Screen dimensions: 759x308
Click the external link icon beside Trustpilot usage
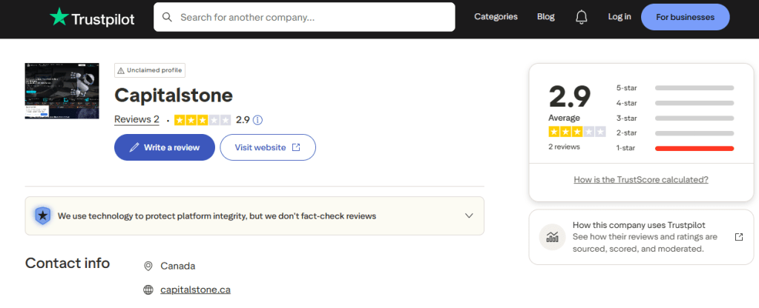pyautogui.click(x=739, y=237)
